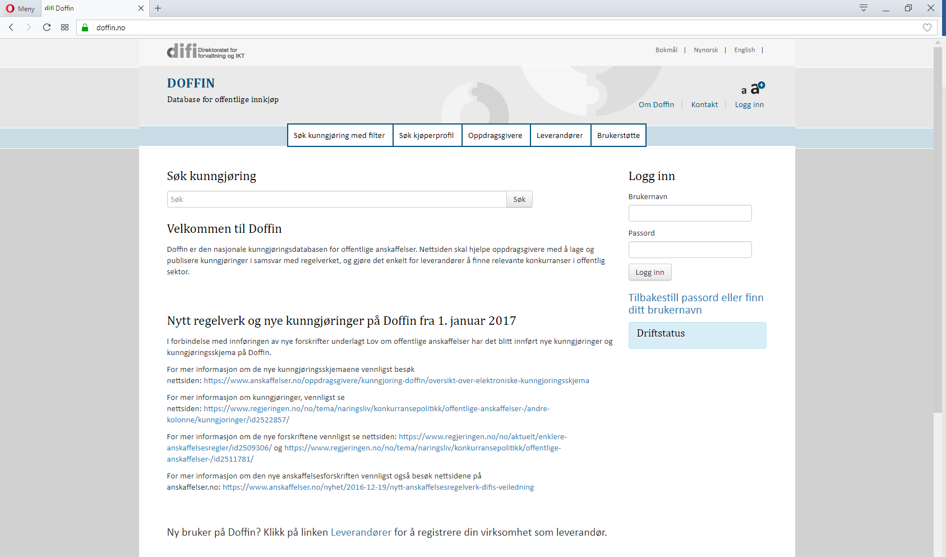Go back in browser history
The image size is (946, 557).
(x=11, y=27)
